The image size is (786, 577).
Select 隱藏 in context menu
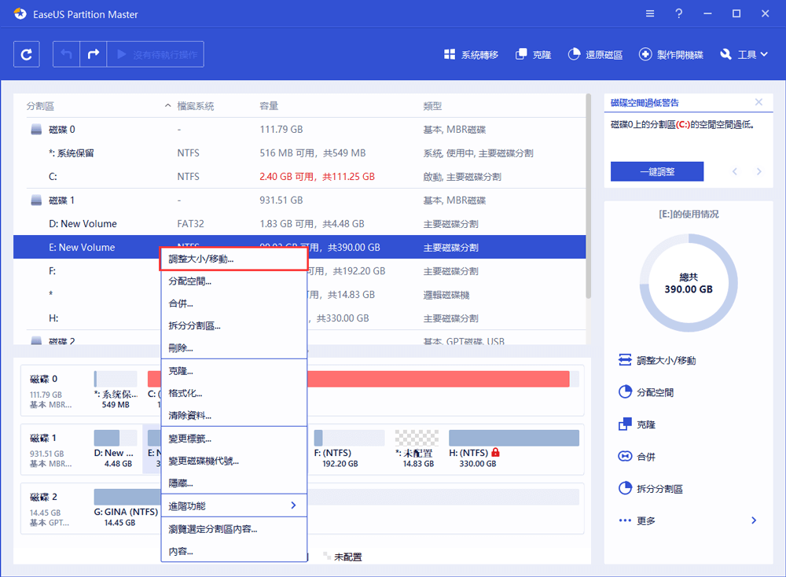click(x=233, y=483)
